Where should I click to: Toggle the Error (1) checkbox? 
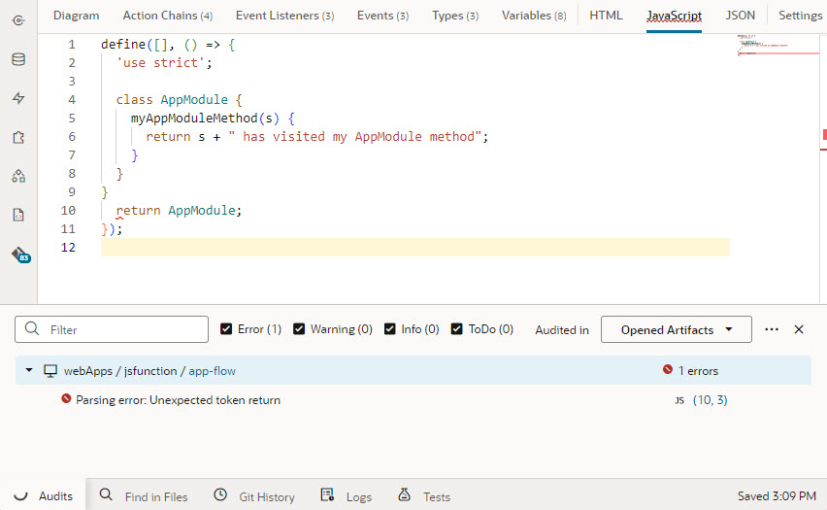point(226,329)
